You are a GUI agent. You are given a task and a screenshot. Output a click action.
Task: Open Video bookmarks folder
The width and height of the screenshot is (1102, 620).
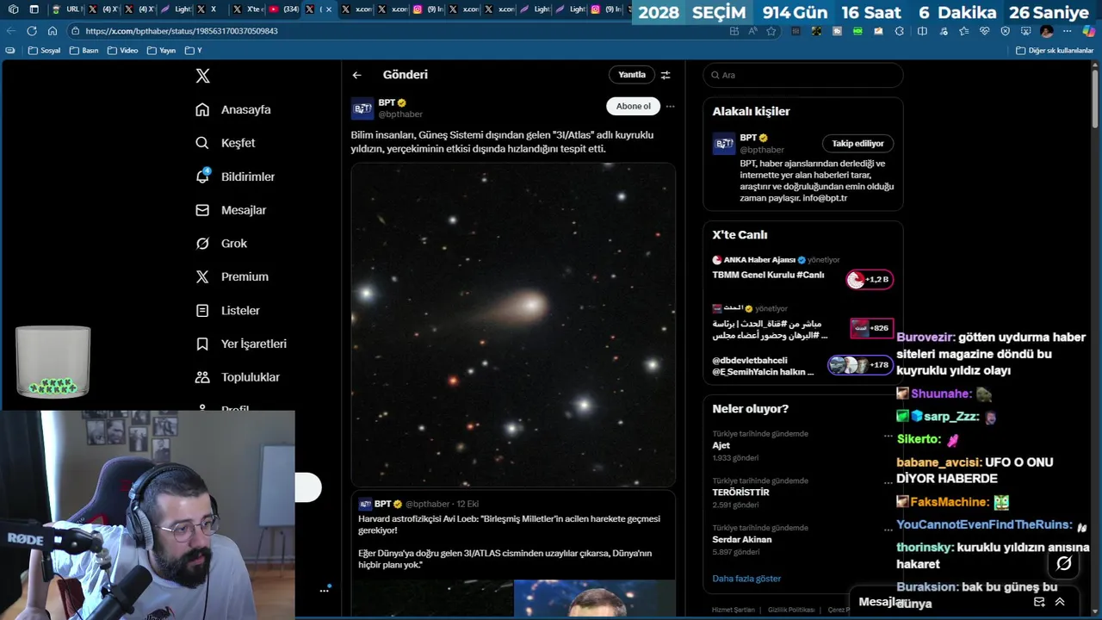coord(123,51)
